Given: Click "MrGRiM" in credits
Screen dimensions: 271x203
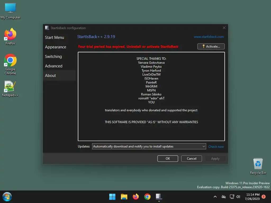Looking at the screenshot, I should [x=151, y=86].
